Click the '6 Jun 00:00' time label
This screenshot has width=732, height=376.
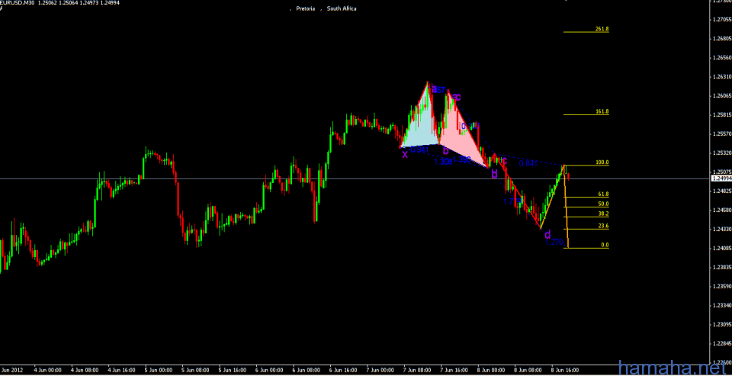tap(270, 371)
